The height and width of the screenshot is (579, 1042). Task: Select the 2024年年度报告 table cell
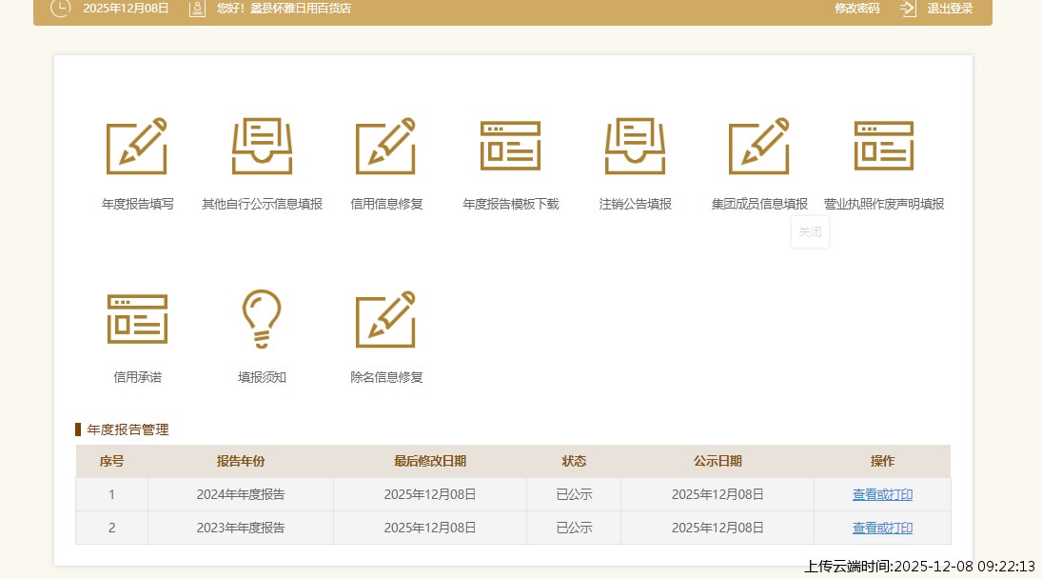click(241, 494)
